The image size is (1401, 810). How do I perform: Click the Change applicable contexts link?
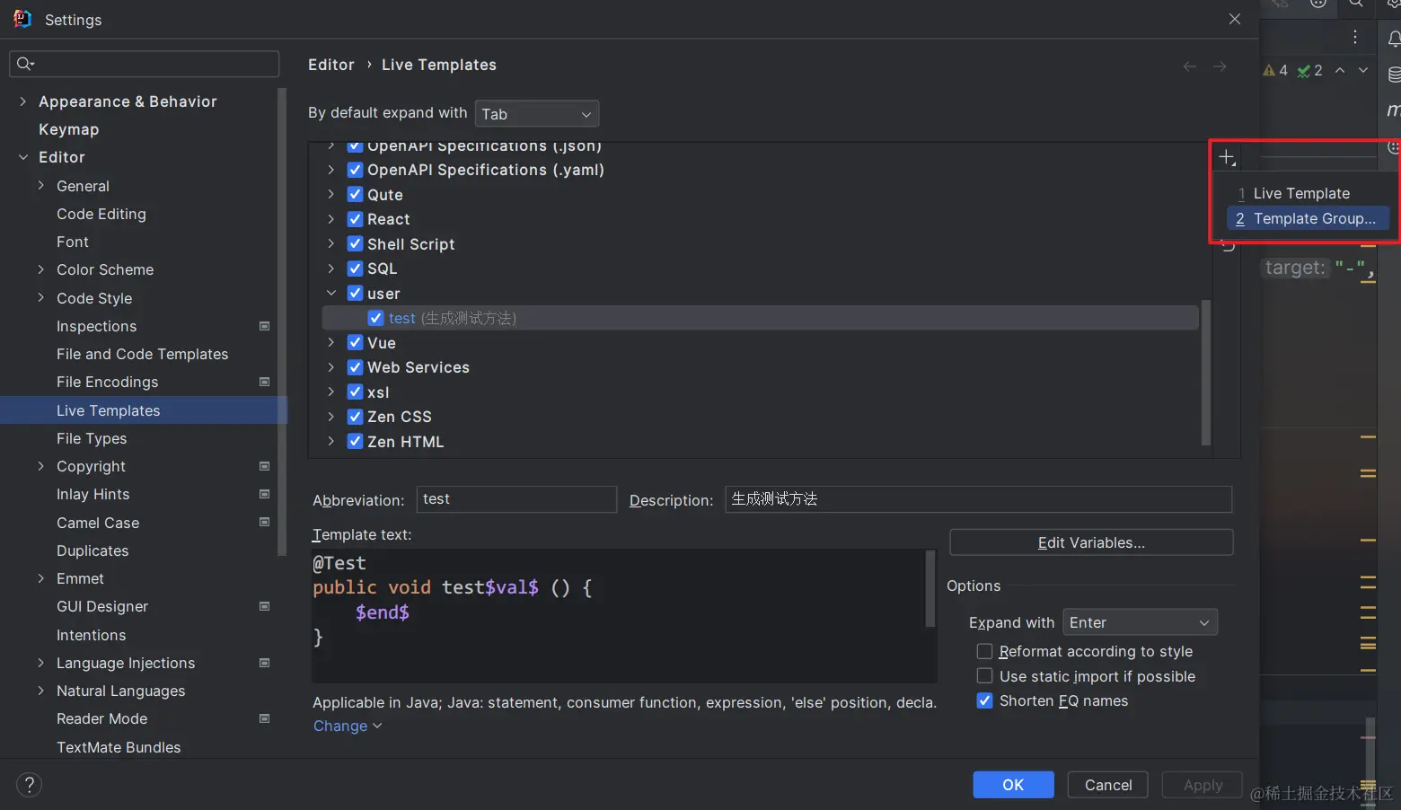point(347,726)
